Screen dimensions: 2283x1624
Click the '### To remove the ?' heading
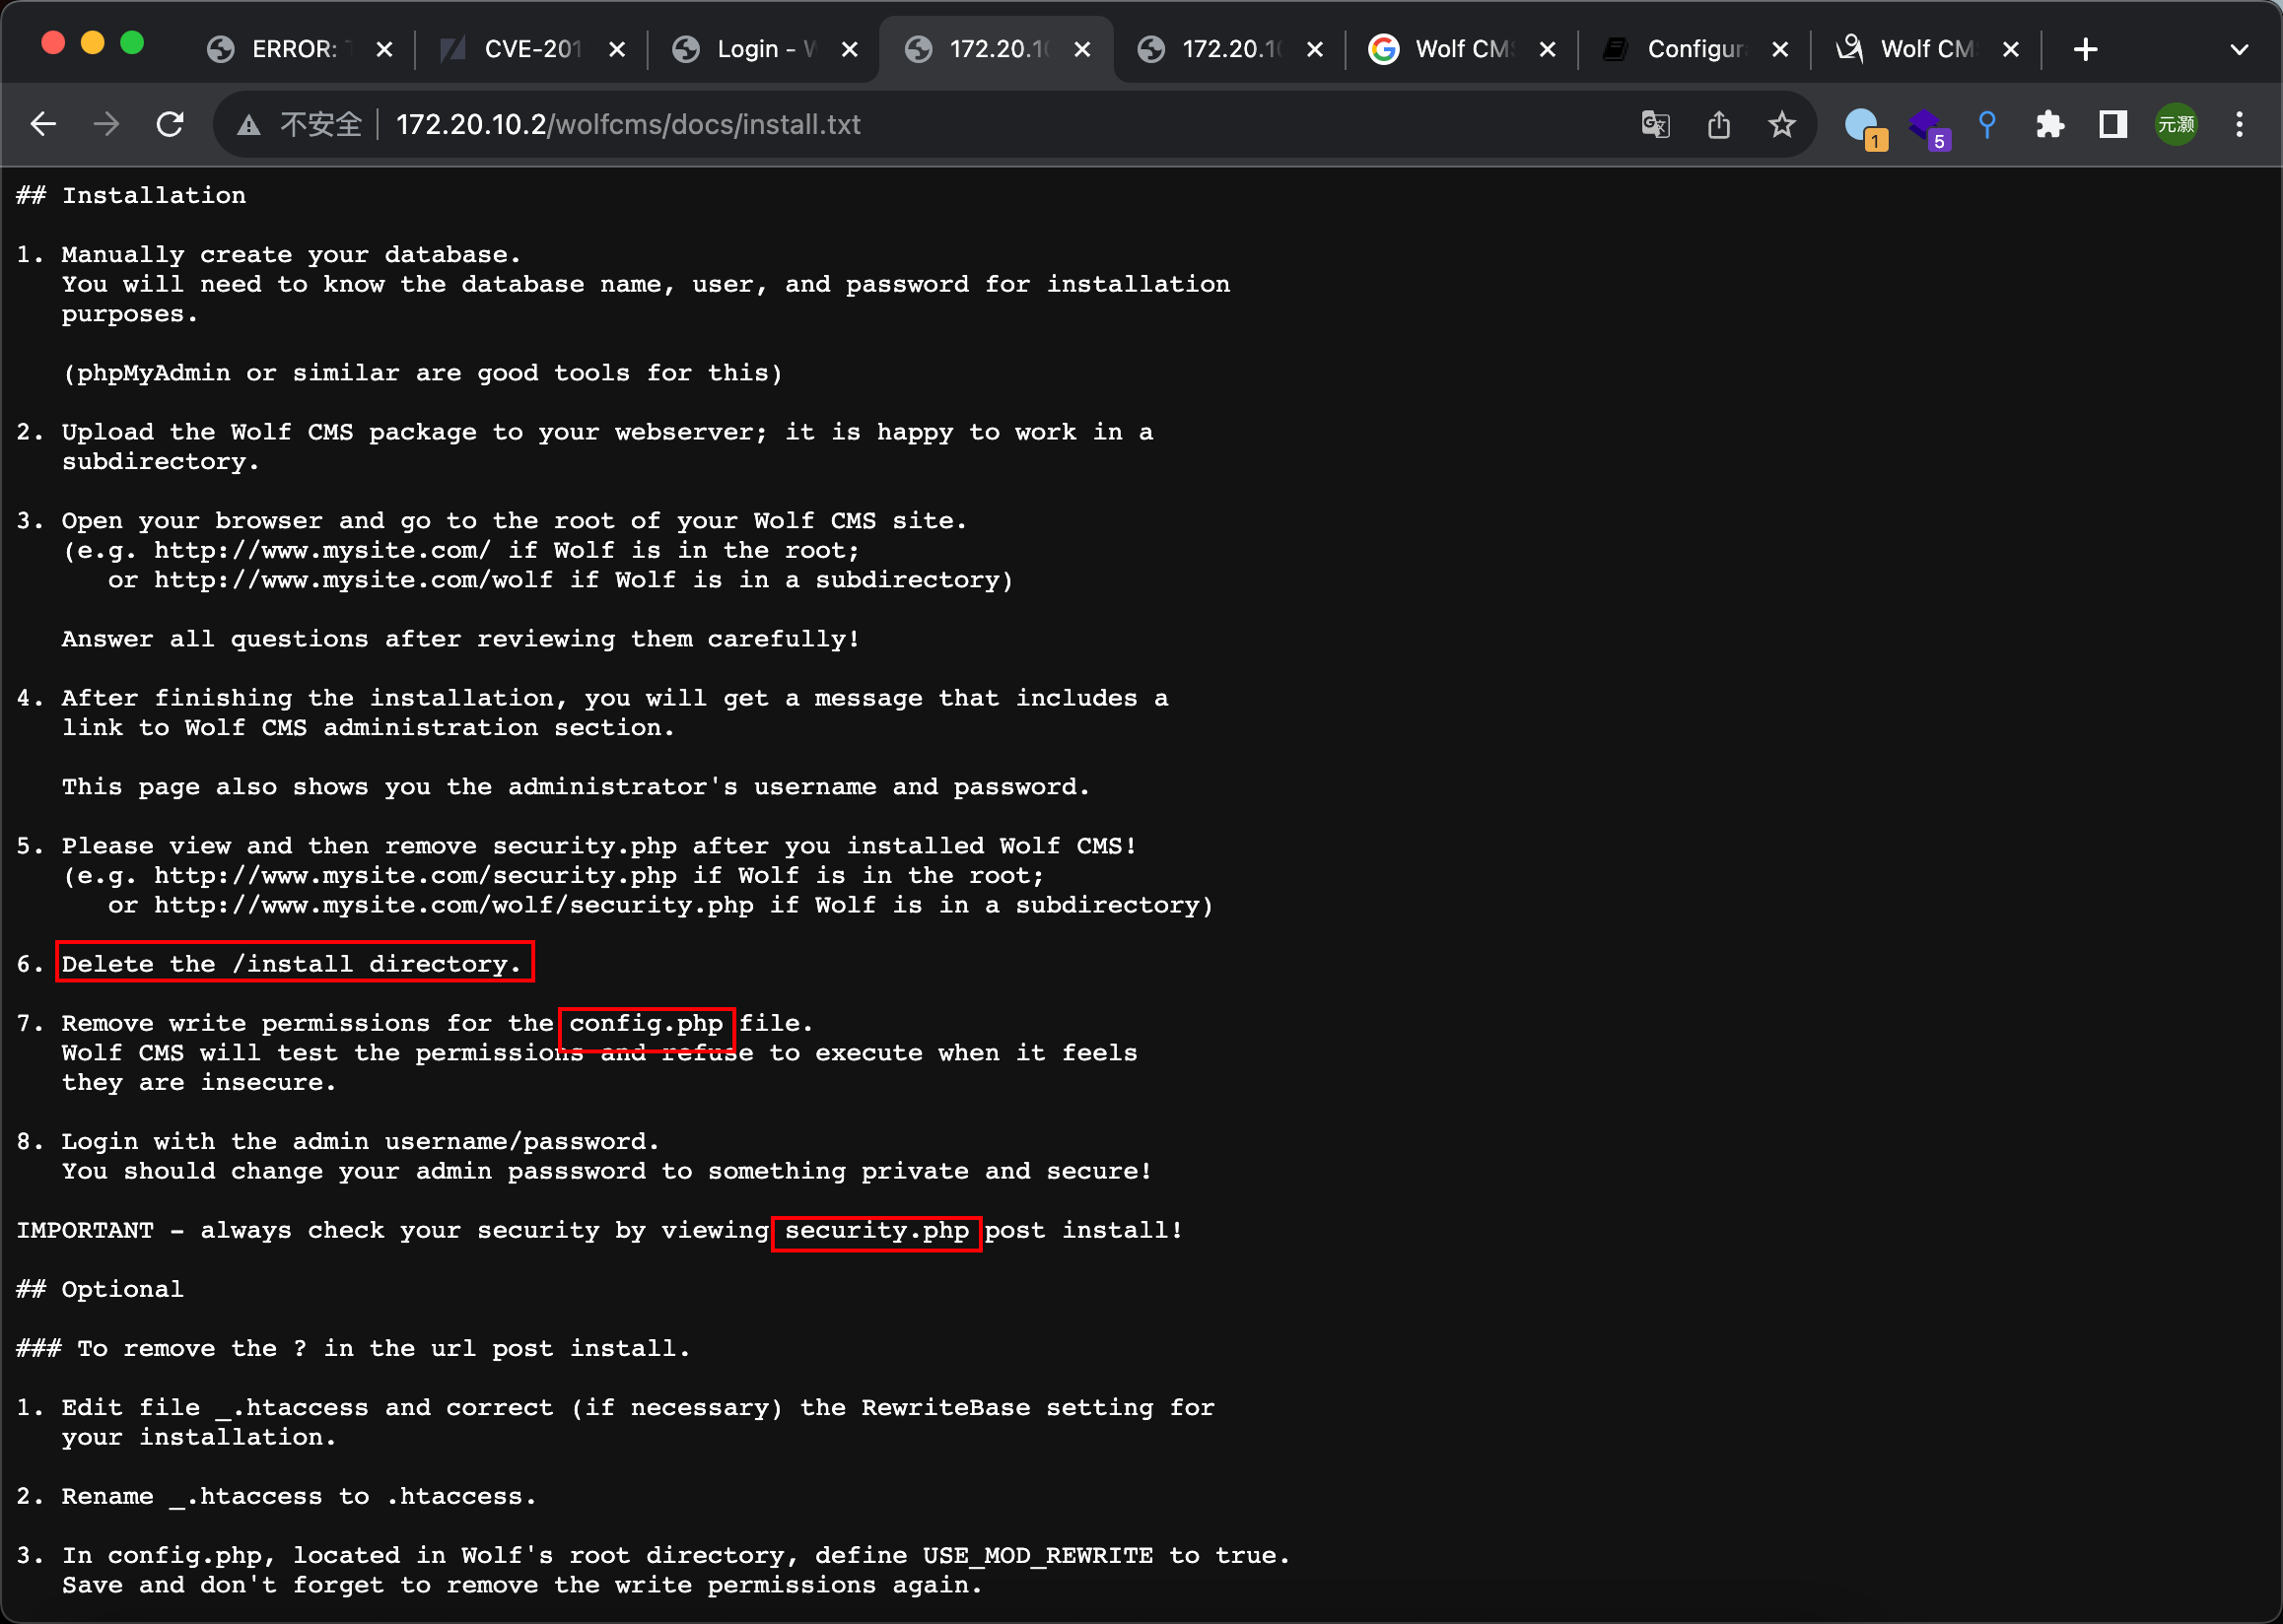pos(353,1348)
